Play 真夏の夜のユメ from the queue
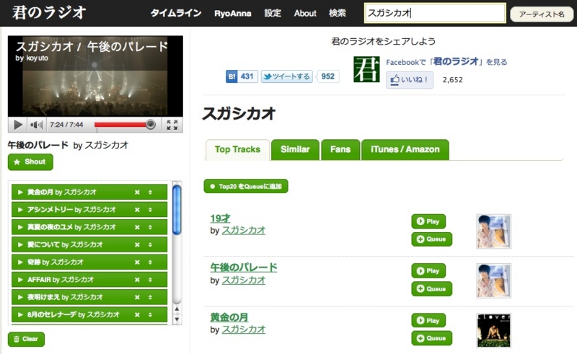 coord(20,227)
